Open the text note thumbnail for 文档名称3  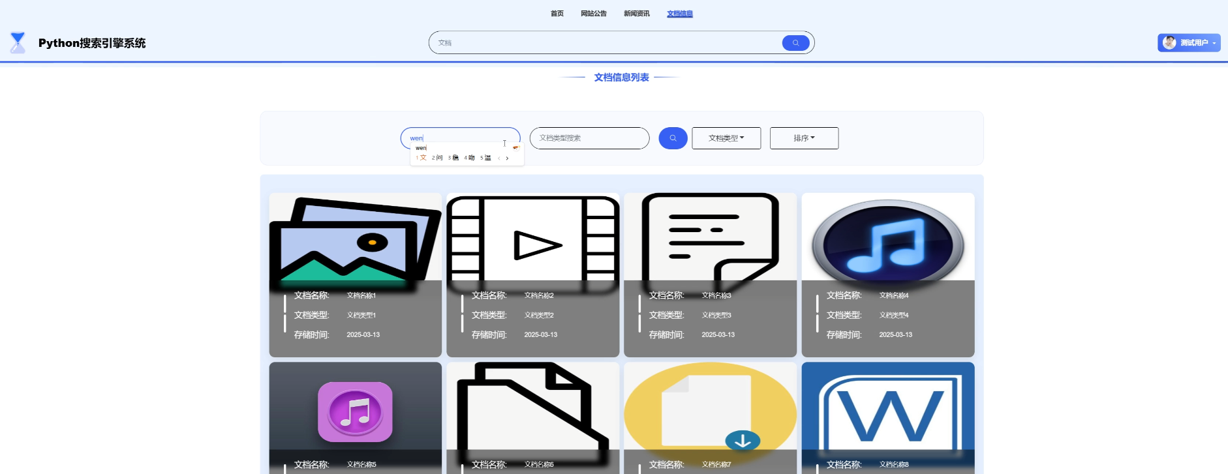pyautogui.click(x=710, y=237)
